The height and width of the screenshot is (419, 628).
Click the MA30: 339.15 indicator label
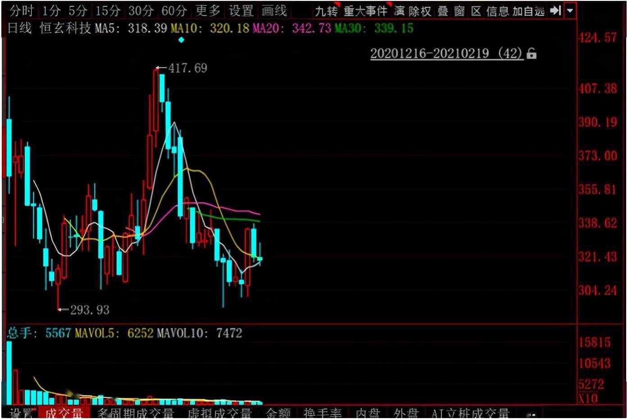(373, 28)
